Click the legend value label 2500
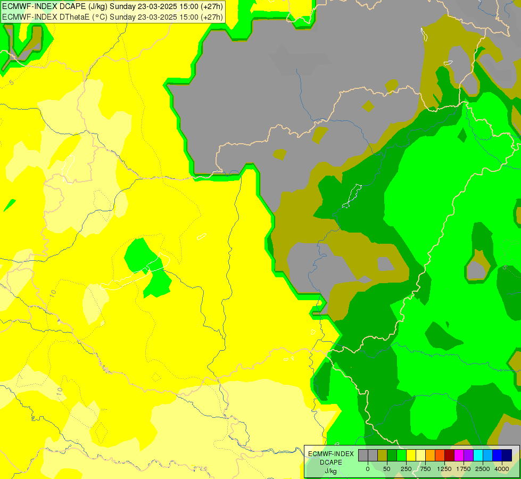The width and height of the screenshot is (521, 479). pyautogui.click(x=483, y=469)
